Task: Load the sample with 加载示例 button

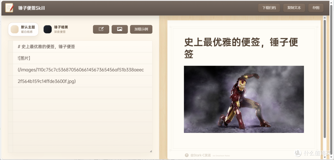Action: pos(141,29)
